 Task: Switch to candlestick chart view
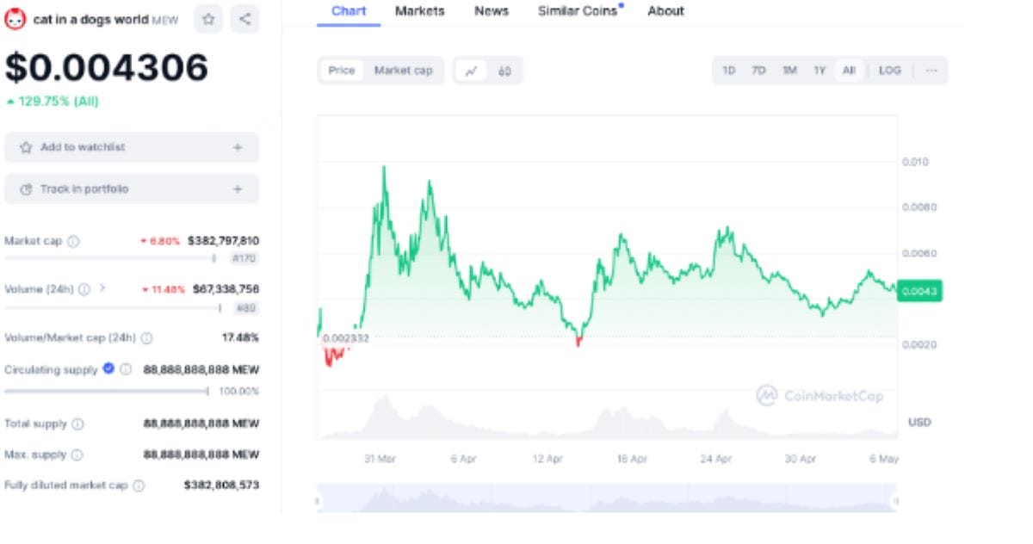(x=504, y=71)
